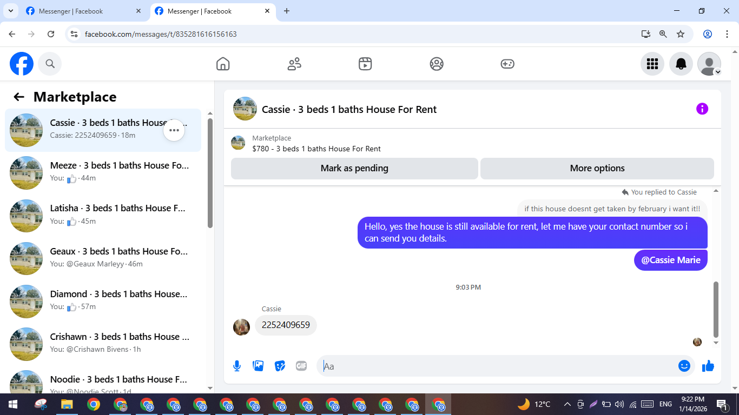This screenshot has width=739, height=415.
Task: Reload the page
Action: 51,34
